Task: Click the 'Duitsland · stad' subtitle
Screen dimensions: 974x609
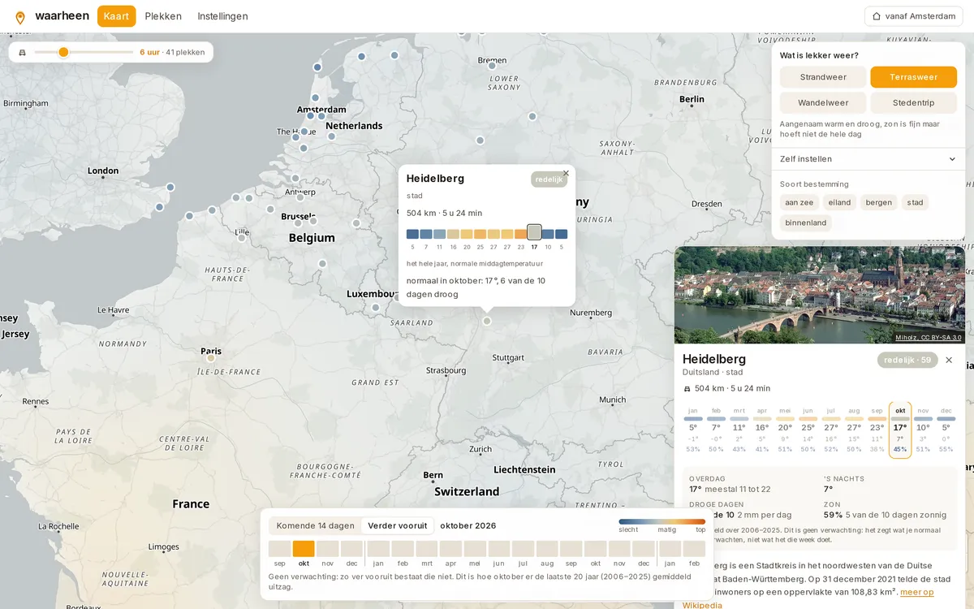Action: 713,372
